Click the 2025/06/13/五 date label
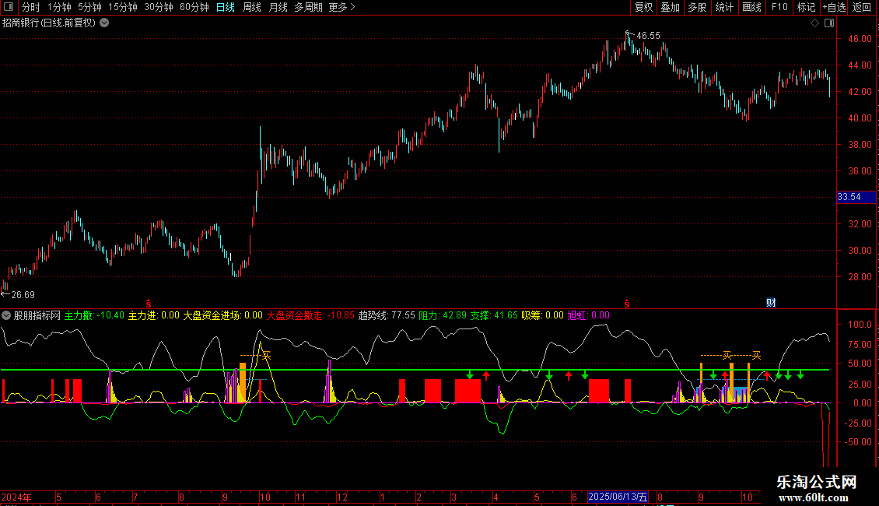The width and height of the screenshot is (879, 506). coord(618,497)
